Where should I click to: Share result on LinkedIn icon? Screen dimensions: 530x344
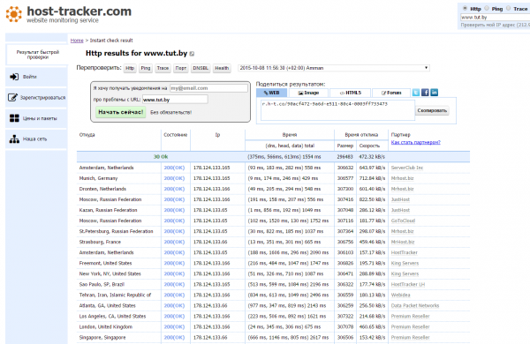click(435, 93)
